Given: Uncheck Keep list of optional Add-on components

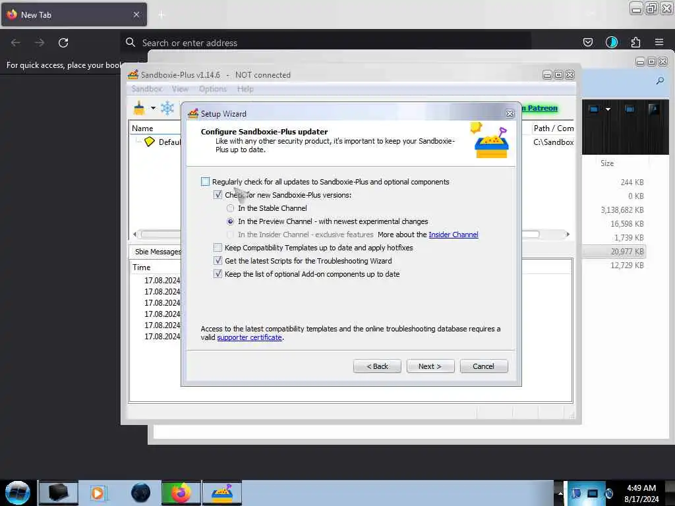Looking at the screenshot, I should (x=218, y=274).
